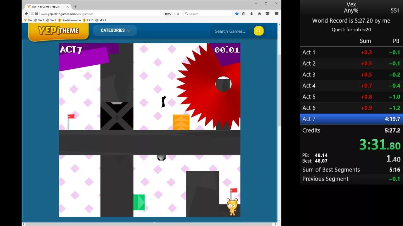Go back with the browser back arrow
Screen dimensions: 403x226
click(26, 14)
